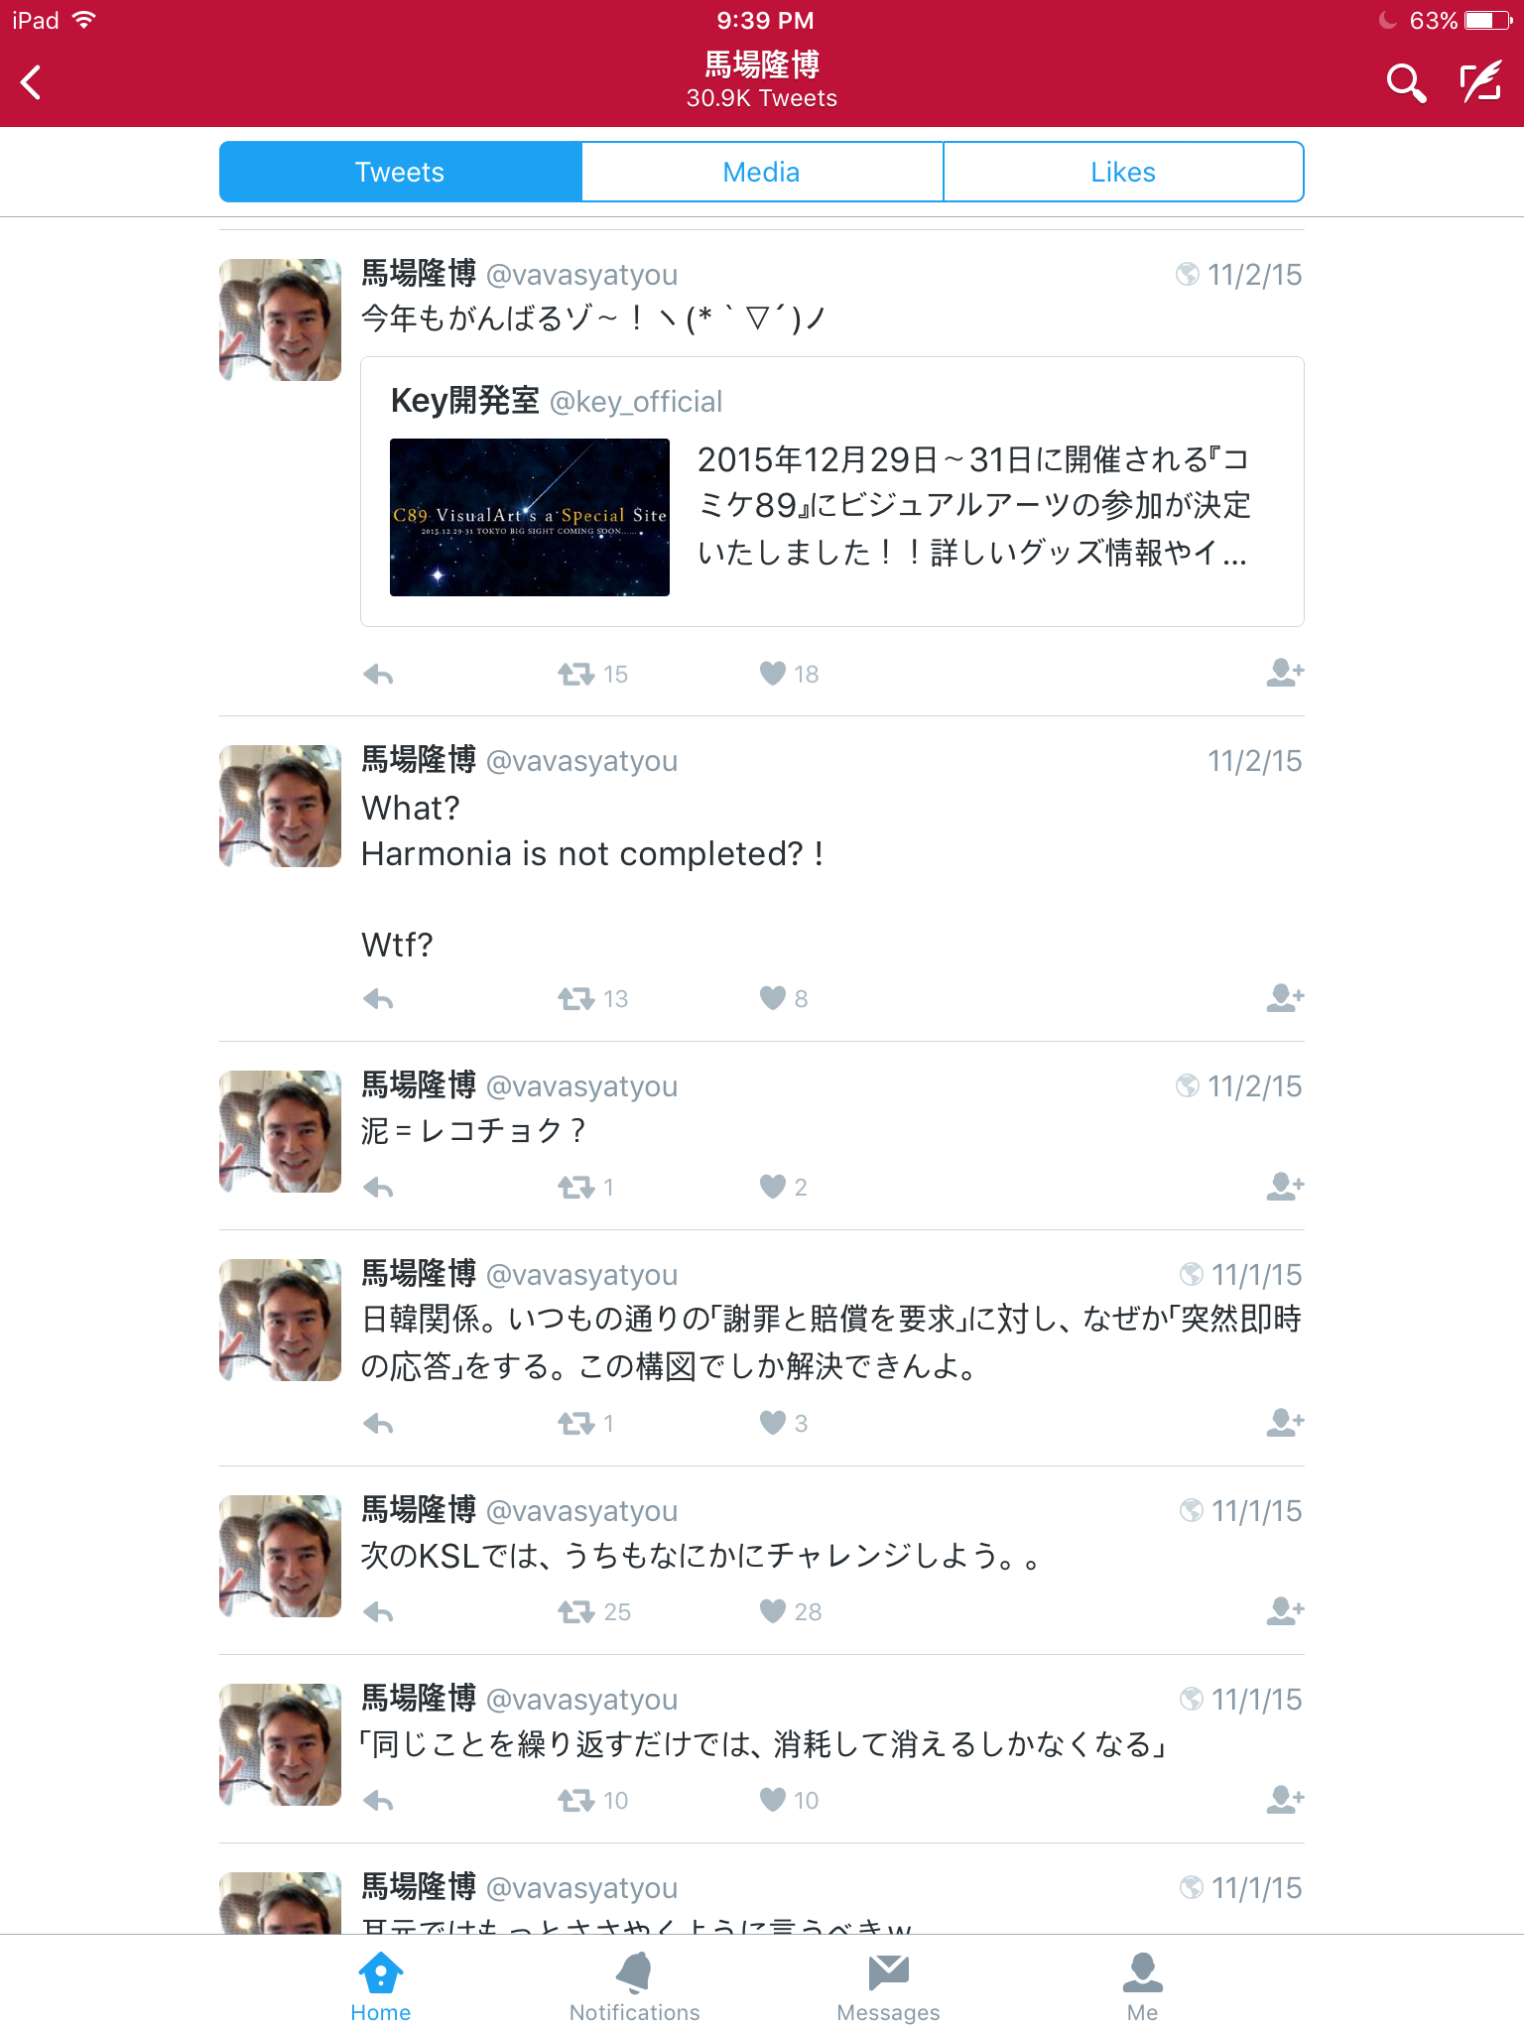Tap follow icon on 泥＝レコチョク tweet

[1285, 1186]
